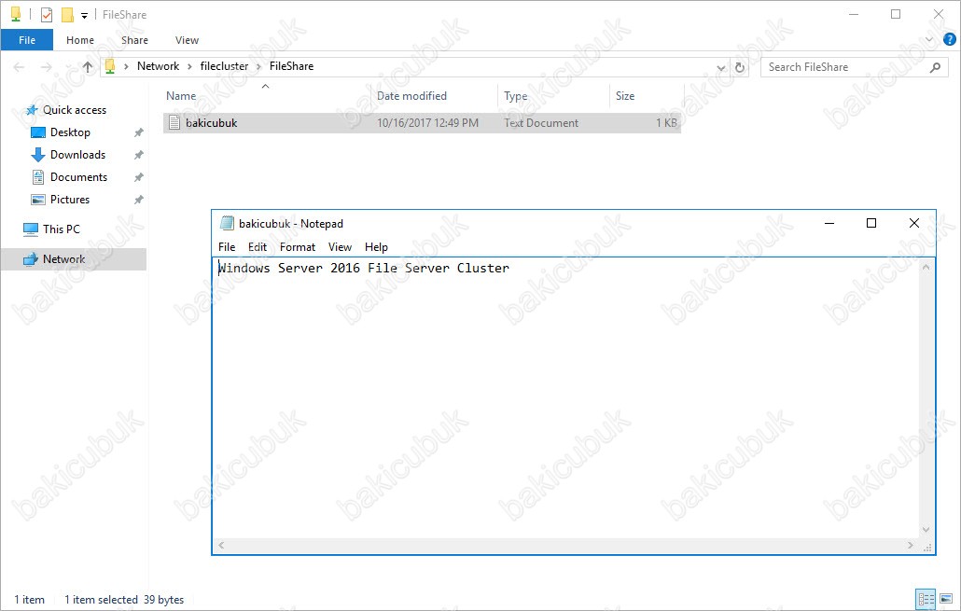Open Notepad Format menu
961x611 pixels.
[x=298, y=247]
